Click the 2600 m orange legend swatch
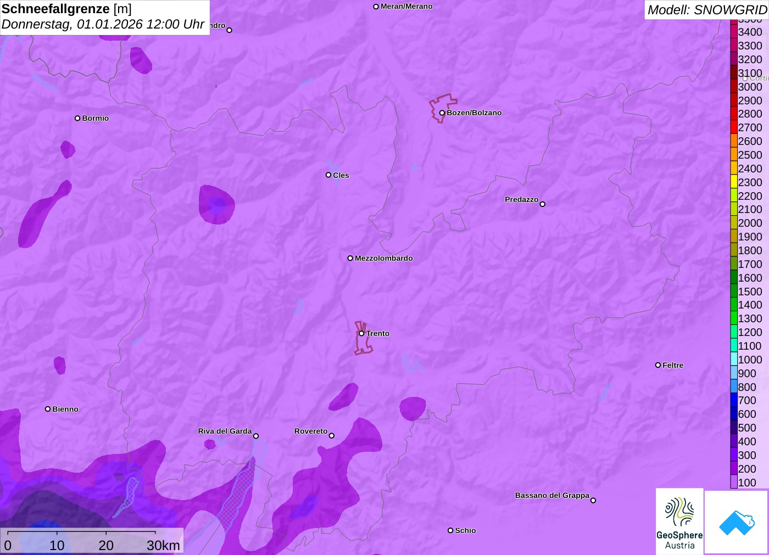This screenshot has width=769, height=555. (x=734, y=141)
